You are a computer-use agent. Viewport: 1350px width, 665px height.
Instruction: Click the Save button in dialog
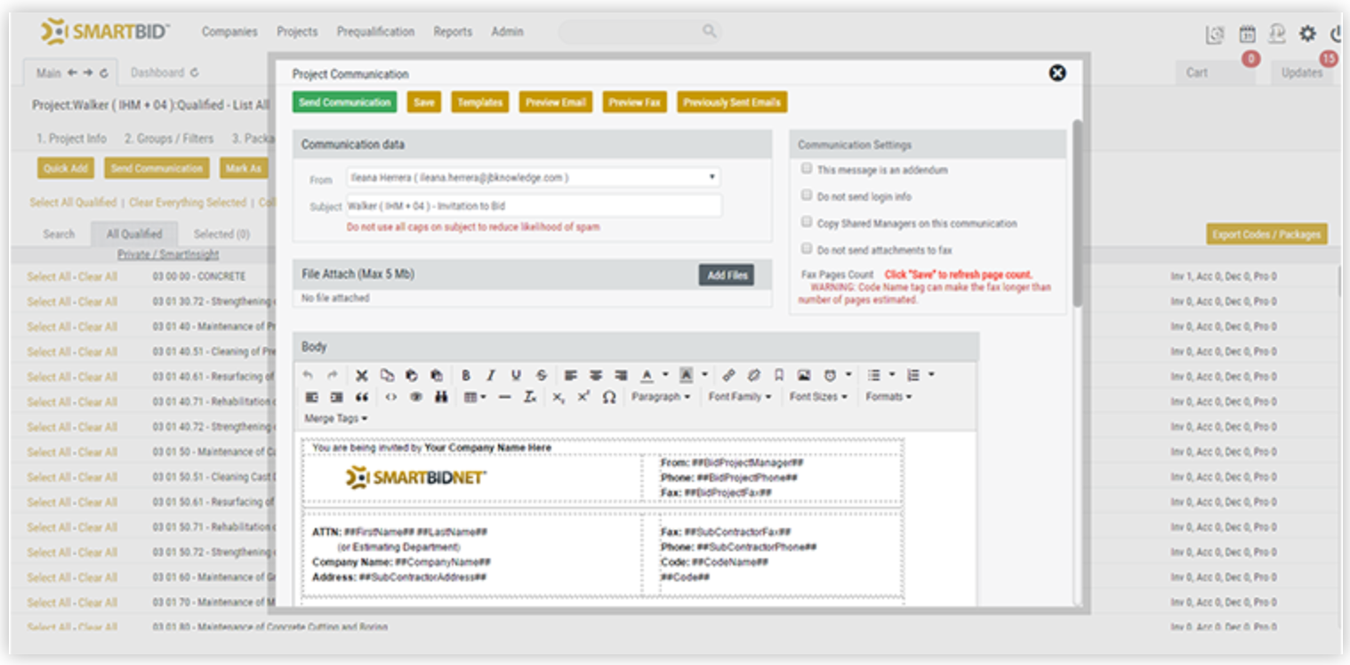pos(424,102)
